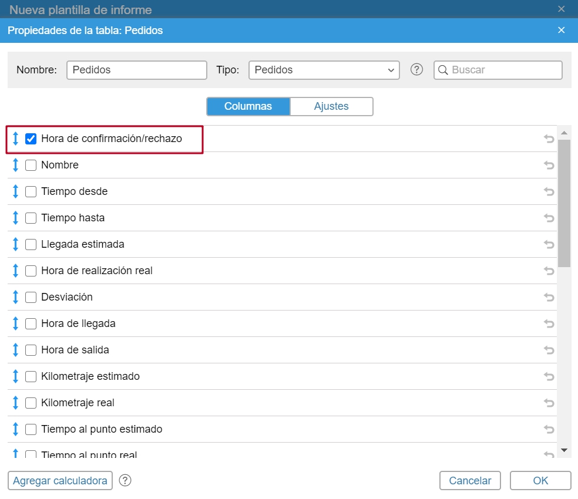
Task: Enable the Tiempo hasta column checkbox
Action: 31,218
